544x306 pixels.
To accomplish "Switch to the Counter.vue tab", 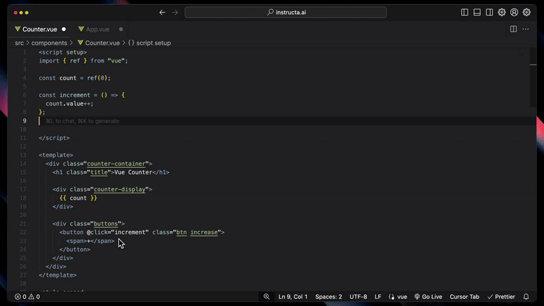I will click(x=39, y=29).
